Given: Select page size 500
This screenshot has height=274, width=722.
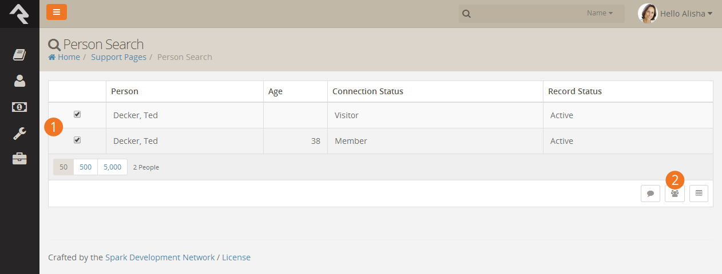Looking at the screenshot, I should point(86,167).
